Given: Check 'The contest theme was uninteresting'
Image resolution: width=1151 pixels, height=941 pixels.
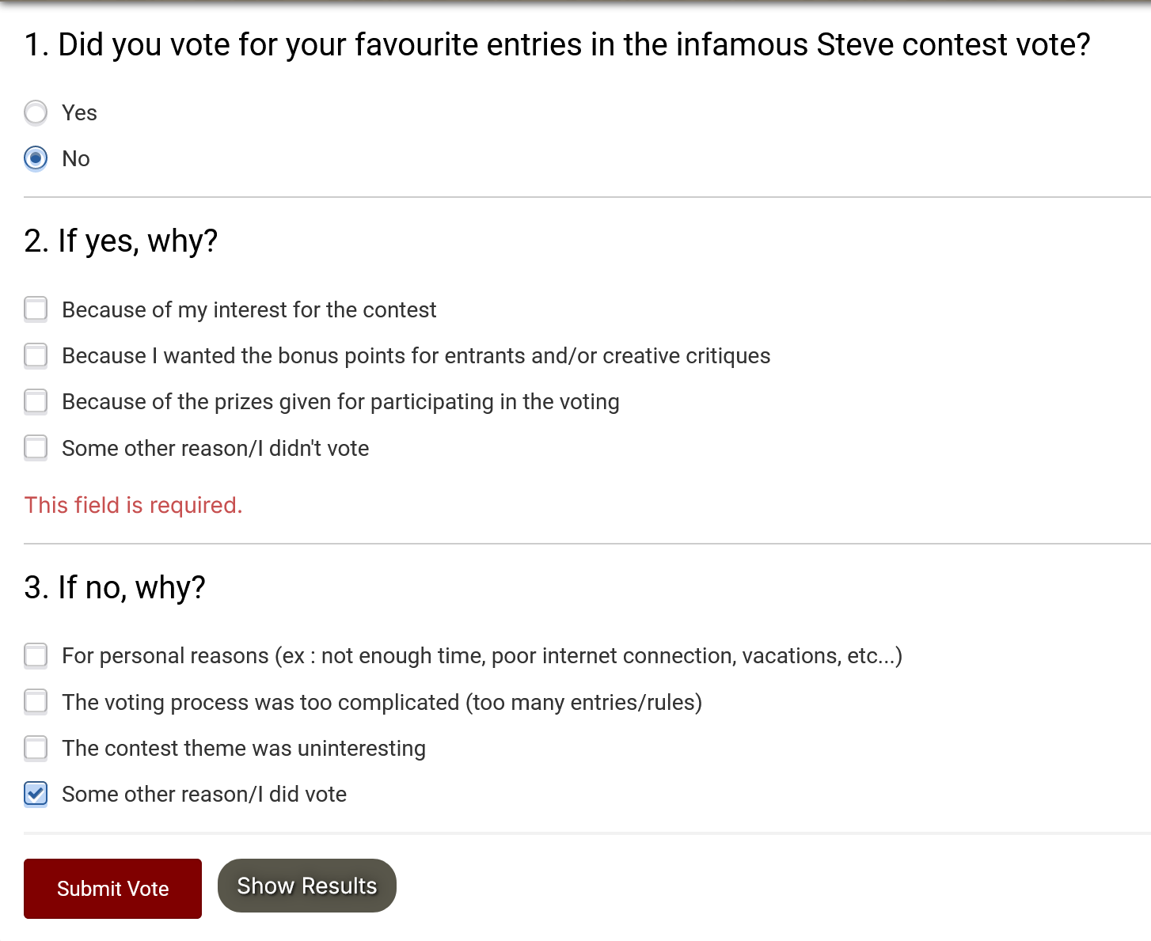Looking at the screenshot, I should click(x=36, y=748).
